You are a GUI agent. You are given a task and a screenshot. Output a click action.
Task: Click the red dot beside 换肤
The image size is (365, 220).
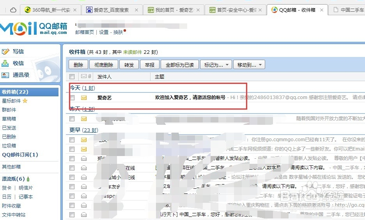125,30
